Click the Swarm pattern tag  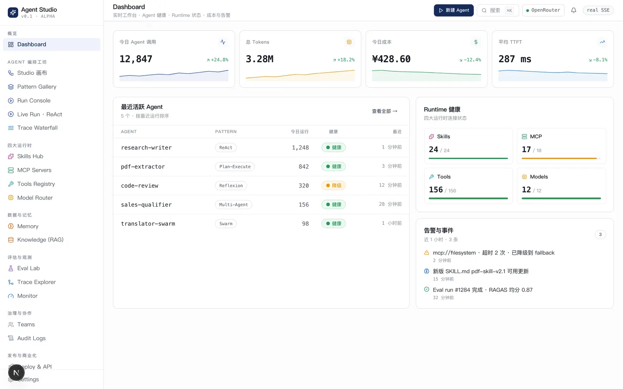[226, 224]
